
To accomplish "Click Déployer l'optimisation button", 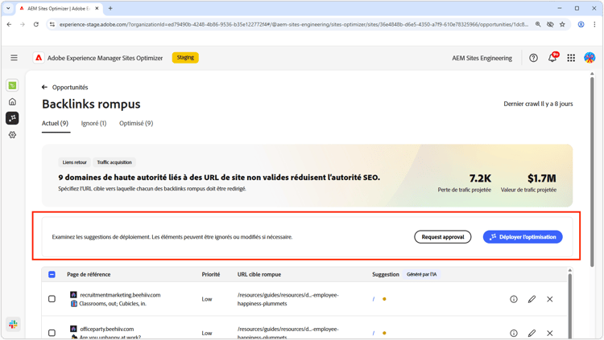I will tap(523, 237).
